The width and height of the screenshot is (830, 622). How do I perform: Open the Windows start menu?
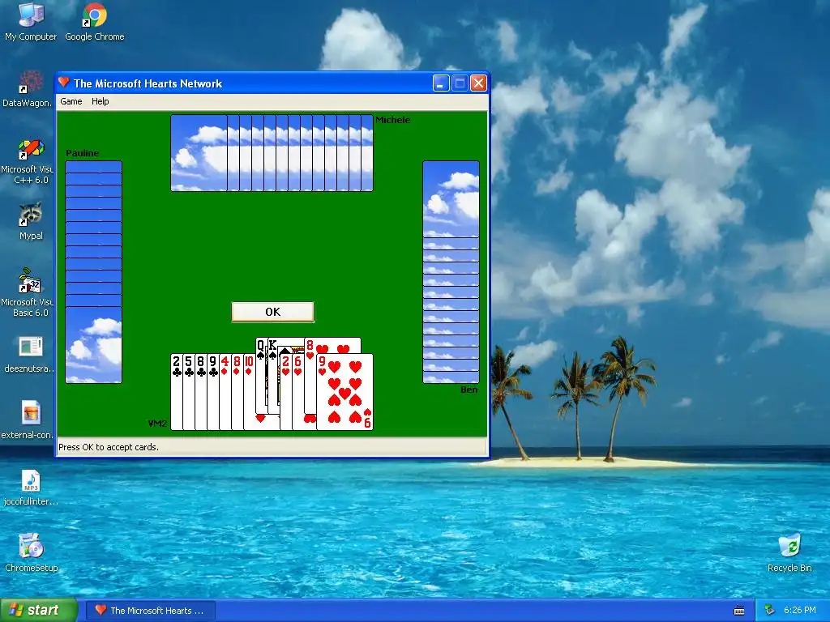[x=39, y=610]
